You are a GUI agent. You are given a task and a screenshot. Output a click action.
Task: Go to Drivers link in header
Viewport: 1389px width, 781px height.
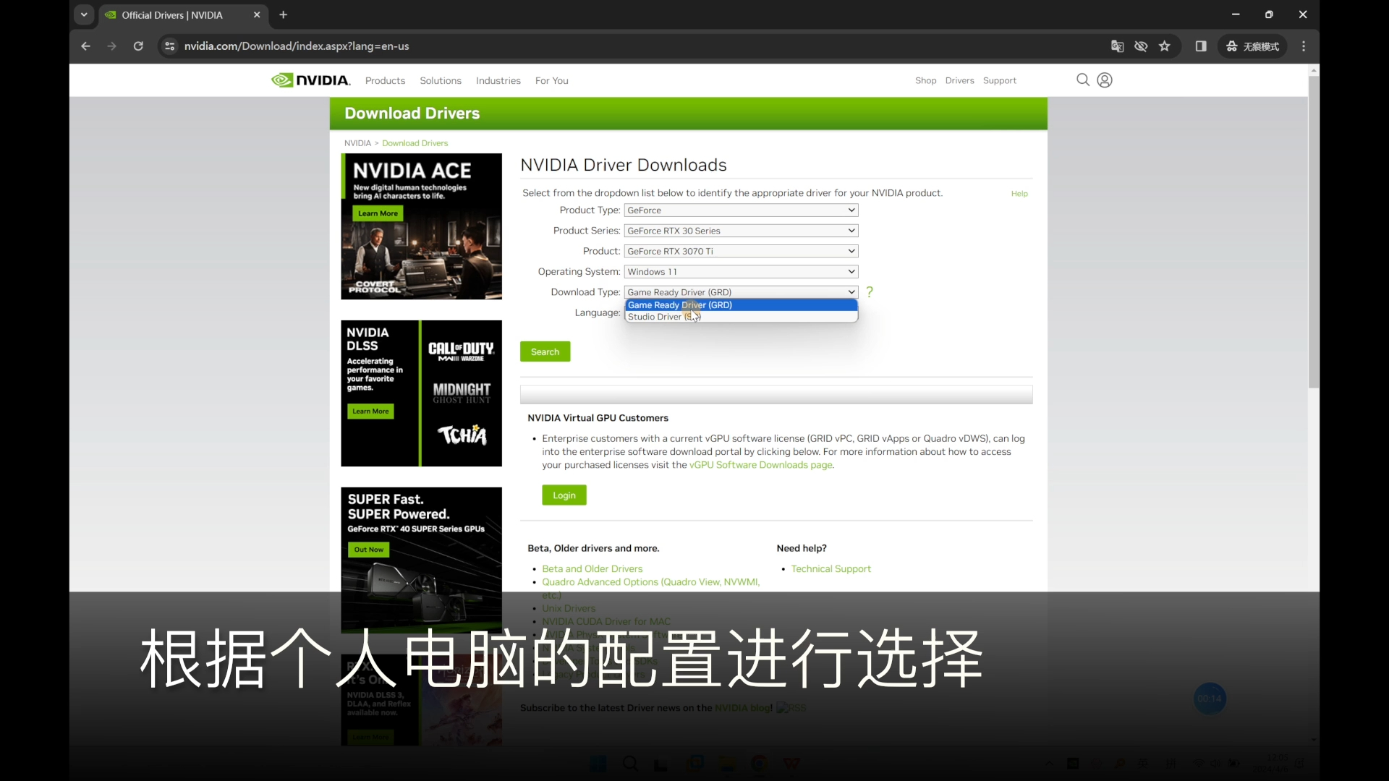[x=960, y=80]
